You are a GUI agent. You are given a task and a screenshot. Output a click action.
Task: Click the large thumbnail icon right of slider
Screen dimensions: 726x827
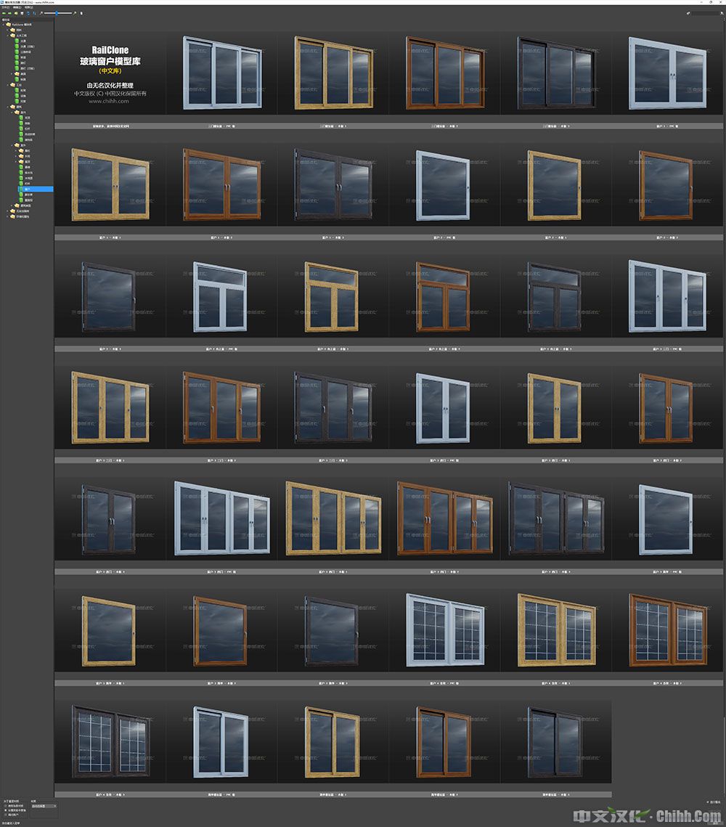(75, 13)
